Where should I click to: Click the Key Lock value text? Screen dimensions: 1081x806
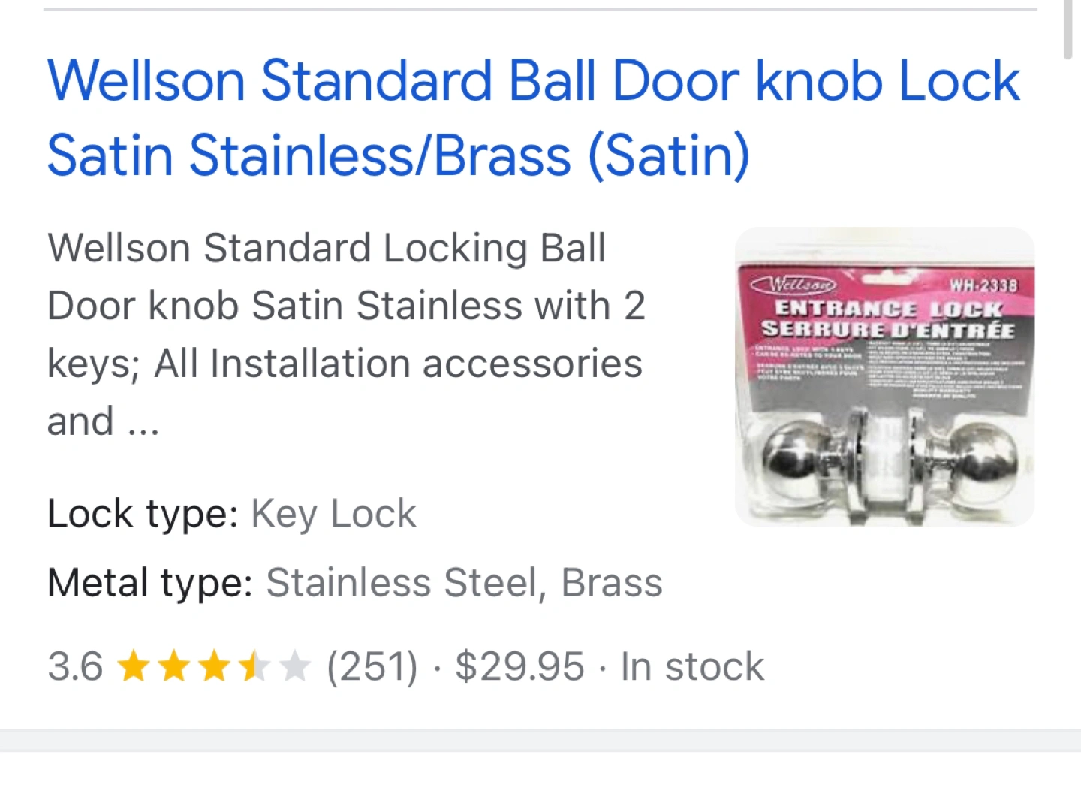point(333,514)
